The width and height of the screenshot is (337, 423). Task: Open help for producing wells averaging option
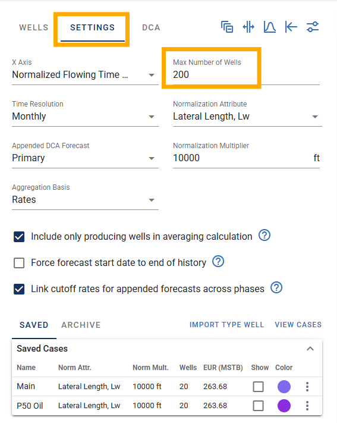[264, 235]
